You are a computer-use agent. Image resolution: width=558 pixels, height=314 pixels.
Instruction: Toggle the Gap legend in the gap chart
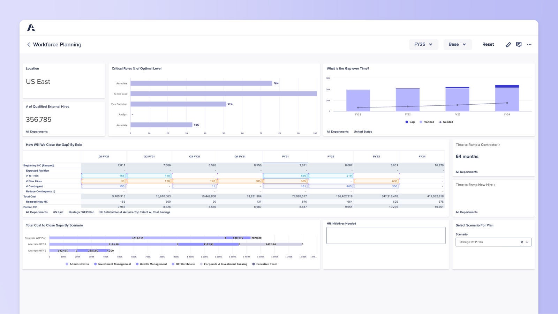pyautogui.click(x=410, y=122)
